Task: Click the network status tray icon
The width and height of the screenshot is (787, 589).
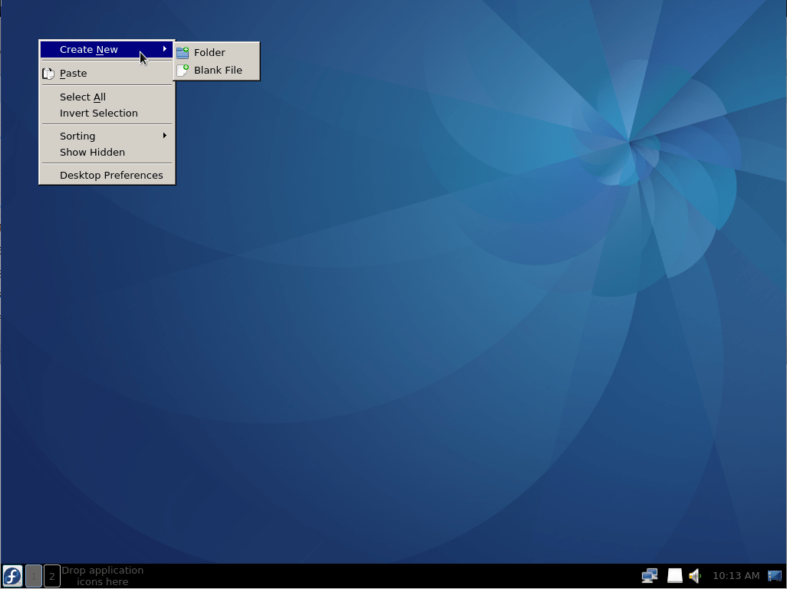Action: 650,575
